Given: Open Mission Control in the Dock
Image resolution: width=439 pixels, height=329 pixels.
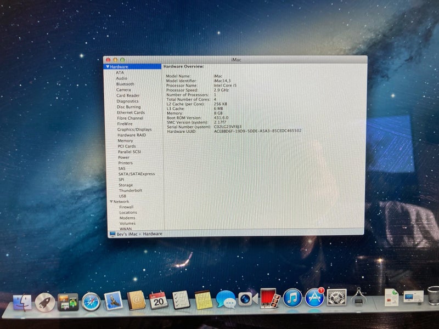Looking at the screenshot, I should tap(67, 302).
